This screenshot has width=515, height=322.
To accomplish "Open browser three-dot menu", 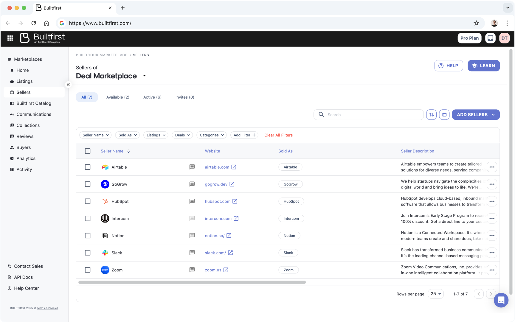I will (507, 23).
